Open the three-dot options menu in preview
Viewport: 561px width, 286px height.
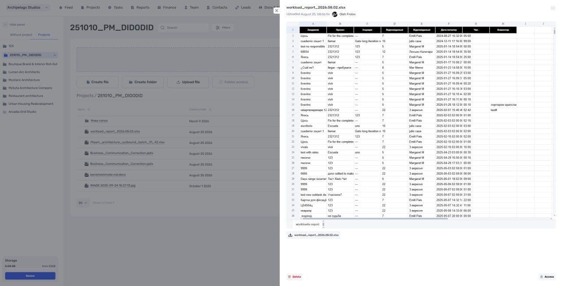(x=553, y=8)
